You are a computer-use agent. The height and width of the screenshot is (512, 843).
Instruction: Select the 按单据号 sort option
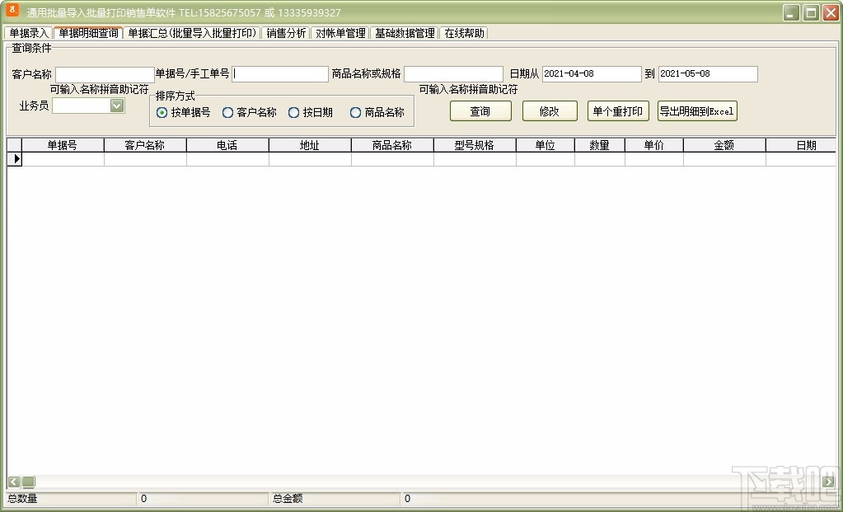click(162, 112)
